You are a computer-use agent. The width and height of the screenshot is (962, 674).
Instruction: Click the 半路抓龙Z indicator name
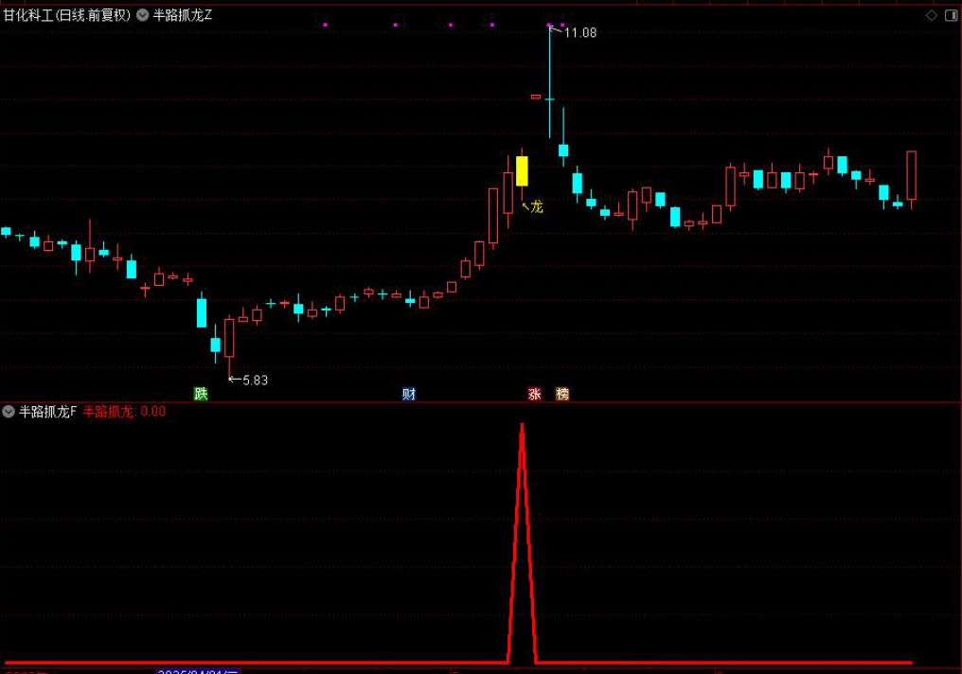click(x=183, y=15)
